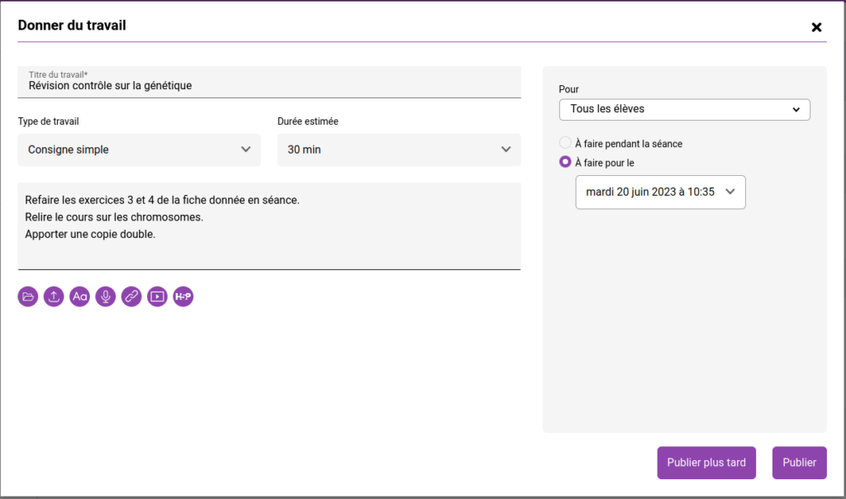The width and height of the screenshot is (846, 499).
Task: Insert a video with the play icon
Action: (157, 297)
